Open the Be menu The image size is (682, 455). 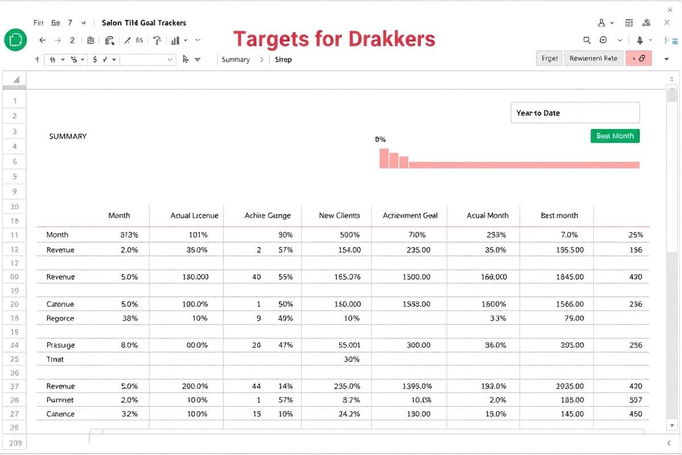56,23
